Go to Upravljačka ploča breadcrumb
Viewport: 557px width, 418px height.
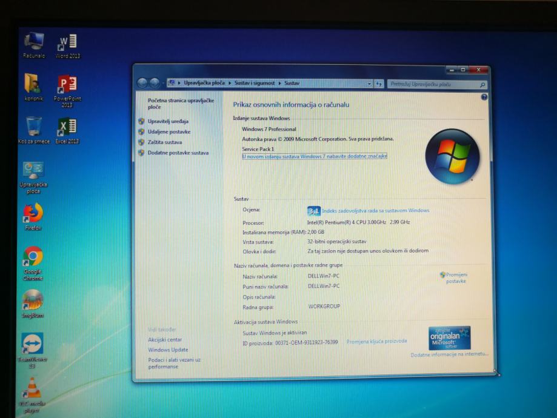tap(204, 83)
